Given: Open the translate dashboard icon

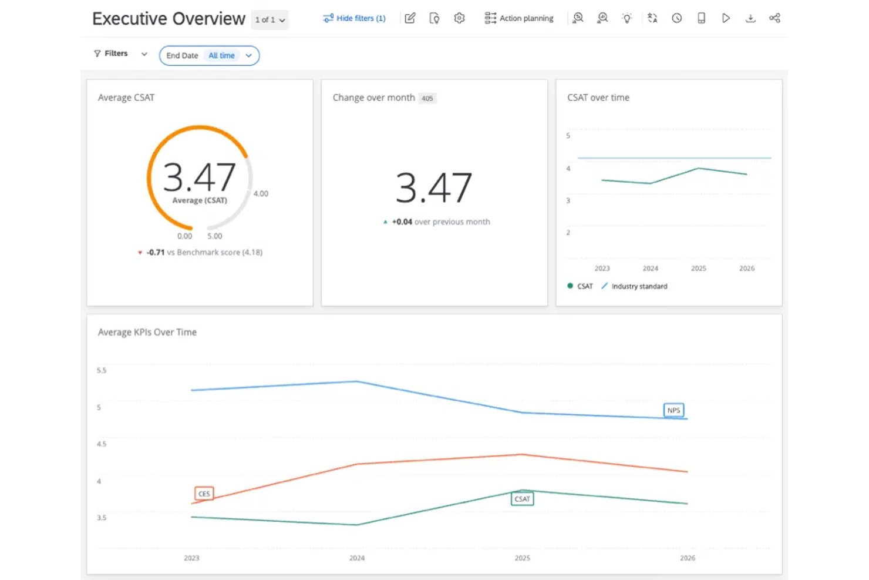Looking at the screenshot, I should pos(652,18).
